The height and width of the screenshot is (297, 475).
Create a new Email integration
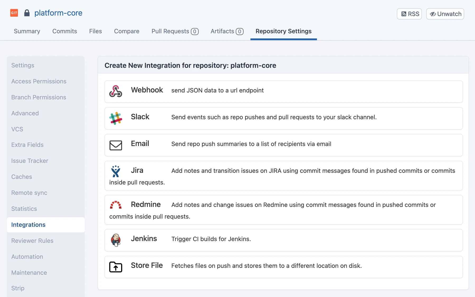pyautogui.click(x=283, y=145)
